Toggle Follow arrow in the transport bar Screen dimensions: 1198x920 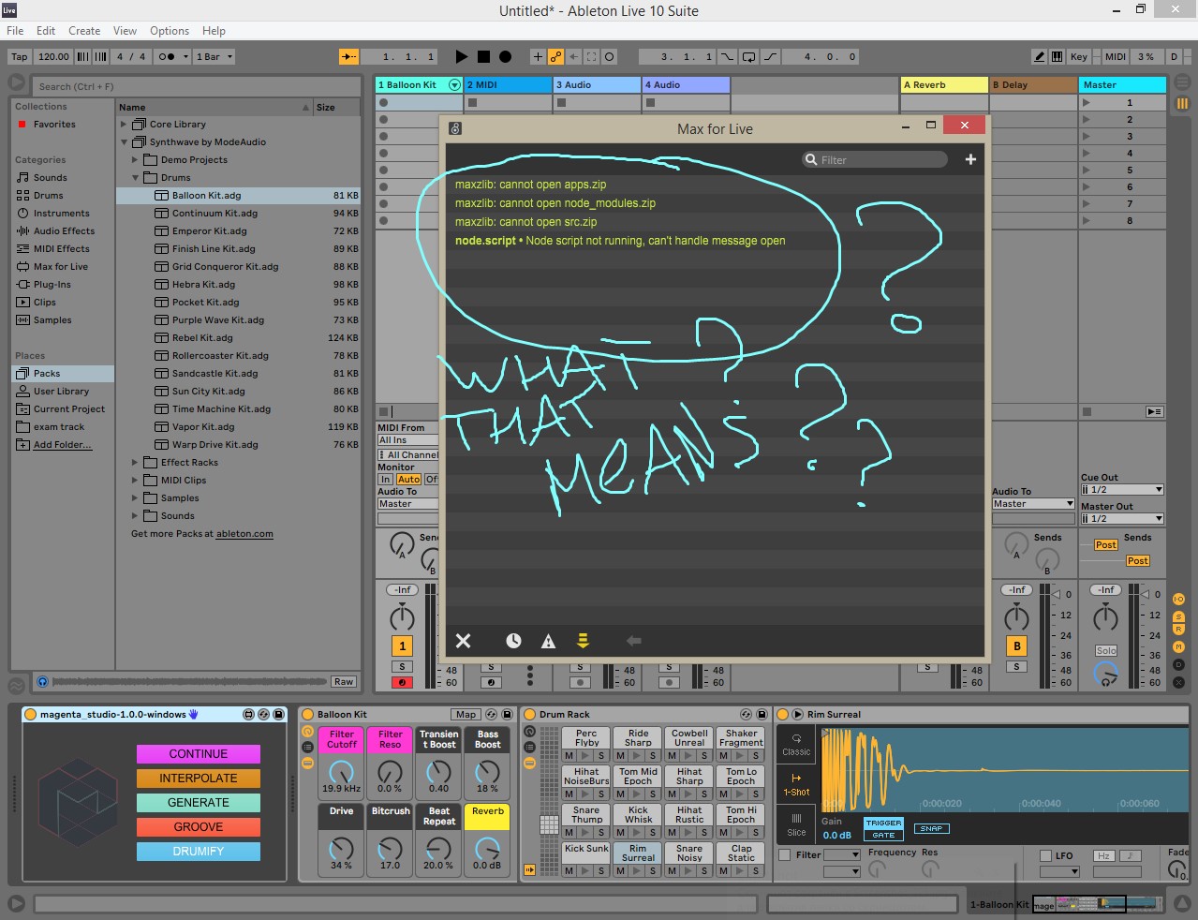pyautogui.click(x=348, y=56)
